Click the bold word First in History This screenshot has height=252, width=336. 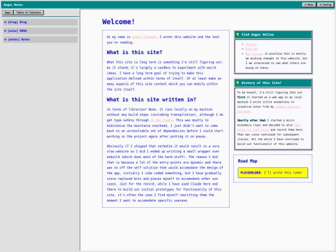click(241, 97)
